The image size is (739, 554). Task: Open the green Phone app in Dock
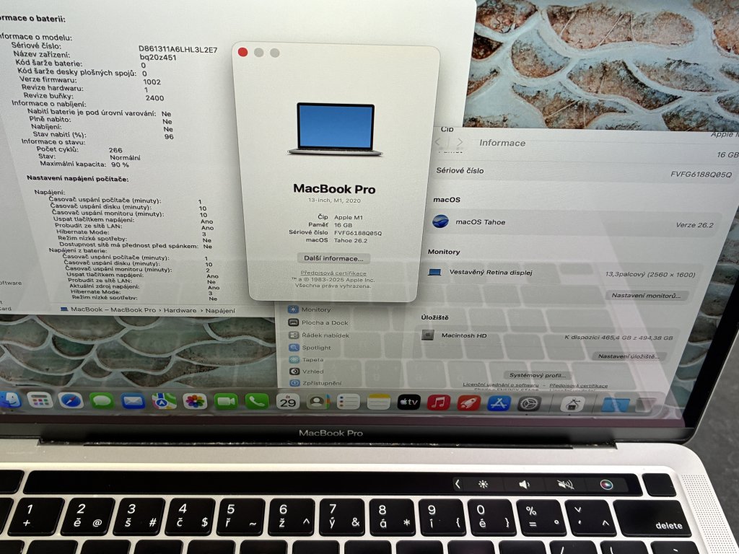(x=257, y=401)
